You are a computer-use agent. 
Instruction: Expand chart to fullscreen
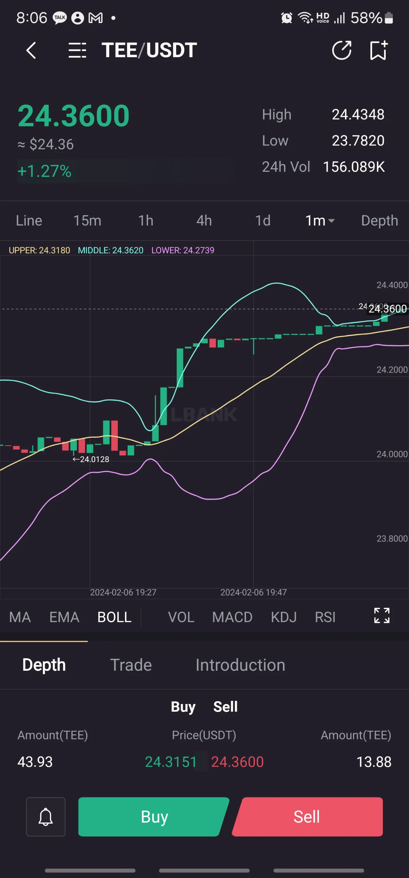coord(382,615)
